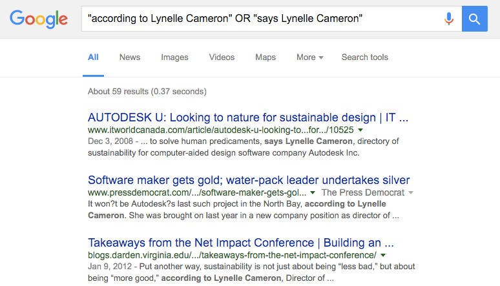Switch to the Images tab
The width and height of the screenshot is (500, 286).
[x=174, y=57]
